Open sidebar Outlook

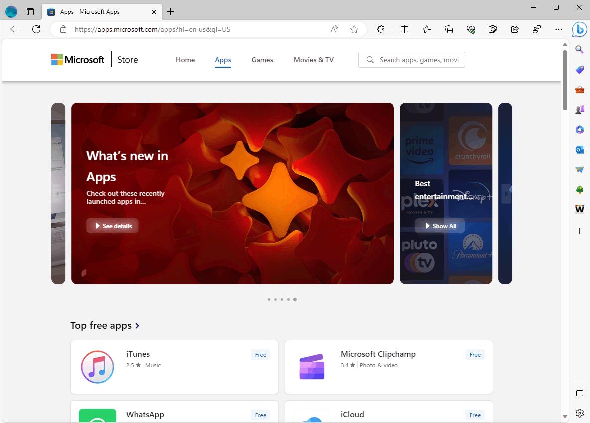[x=579, y=150]
